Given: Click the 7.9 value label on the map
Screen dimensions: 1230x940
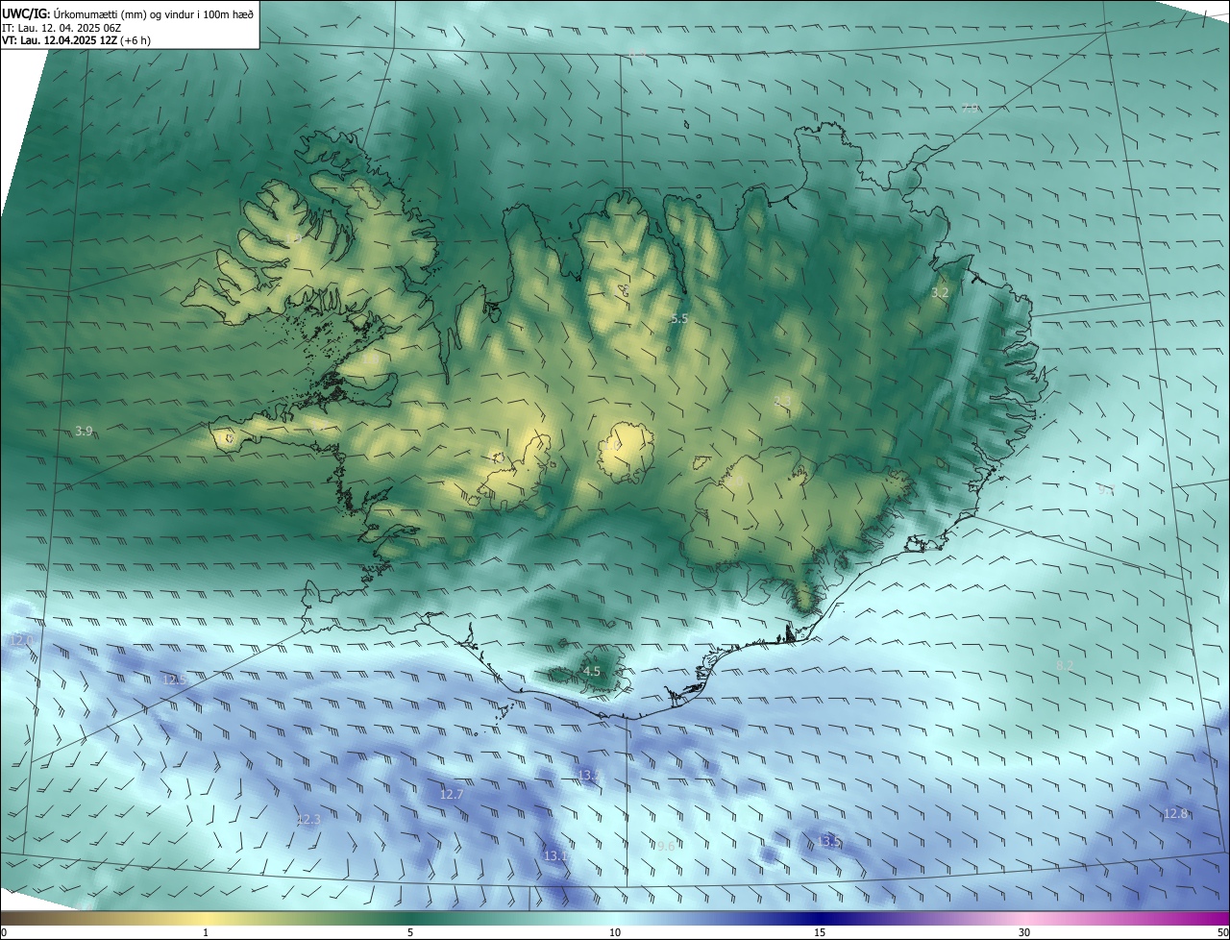Looking at the screenshot, I should coord(970,109).
